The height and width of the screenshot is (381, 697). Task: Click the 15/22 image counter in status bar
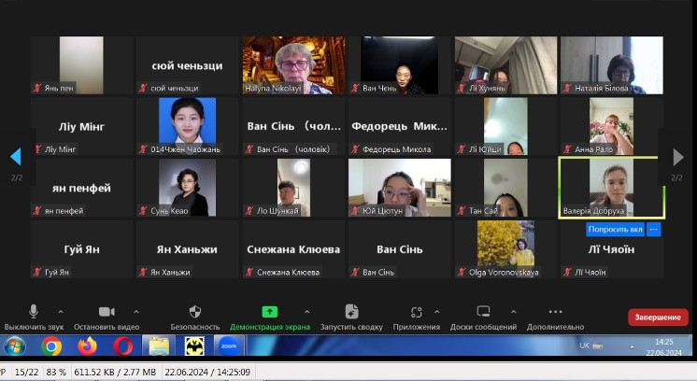27,372
